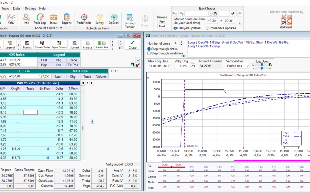This screenshot has width=310, height=193.
Task: Click the Analyze toolbar icon
Action: coord(87,45)
